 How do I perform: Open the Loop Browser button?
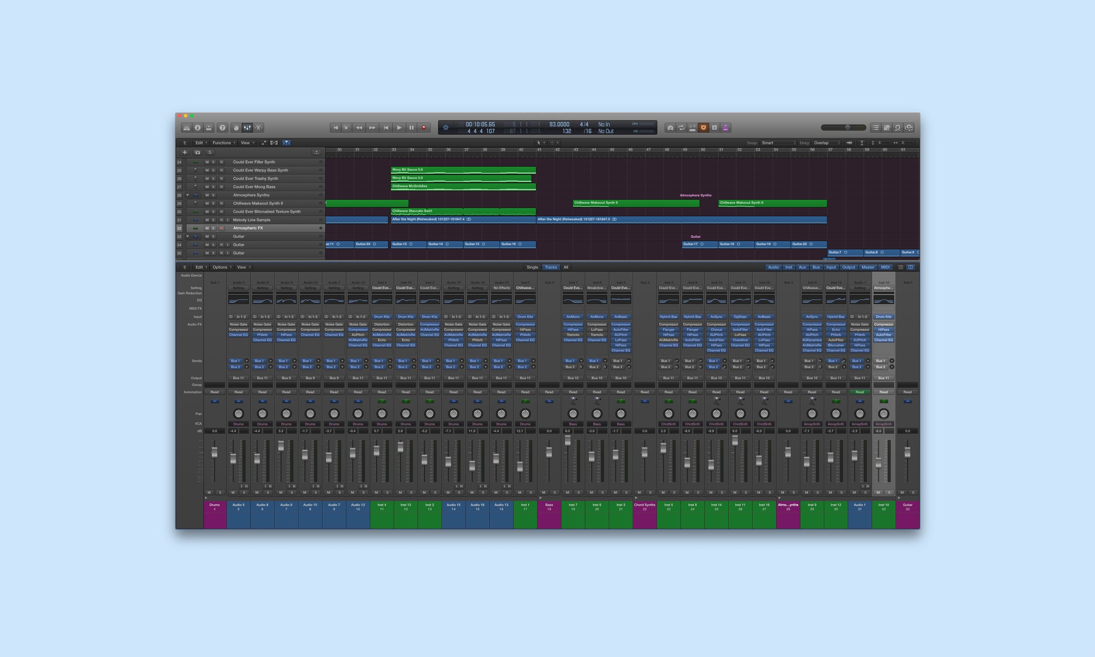[x=897, y=127]
